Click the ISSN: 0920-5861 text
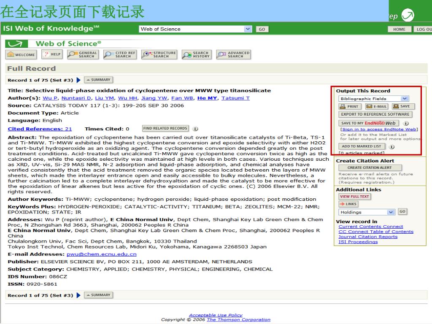 32,284
